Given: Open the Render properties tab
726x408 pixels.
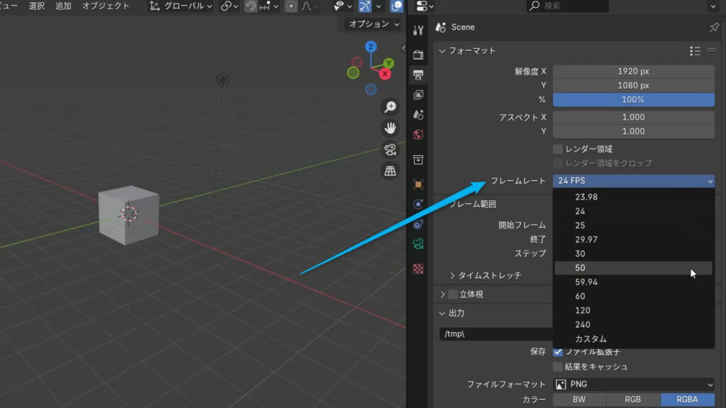Looking at the screenshot, I should click(418, 55).
